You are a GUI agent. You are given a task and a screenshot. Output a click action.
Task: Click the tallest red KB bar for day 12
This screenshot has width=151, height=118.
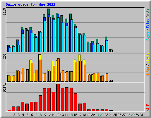click(58, 97)
